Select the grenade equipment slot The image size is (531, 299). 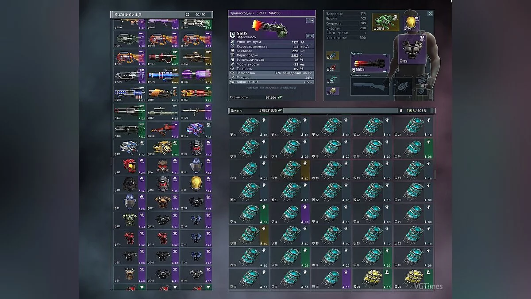(403, 86)
